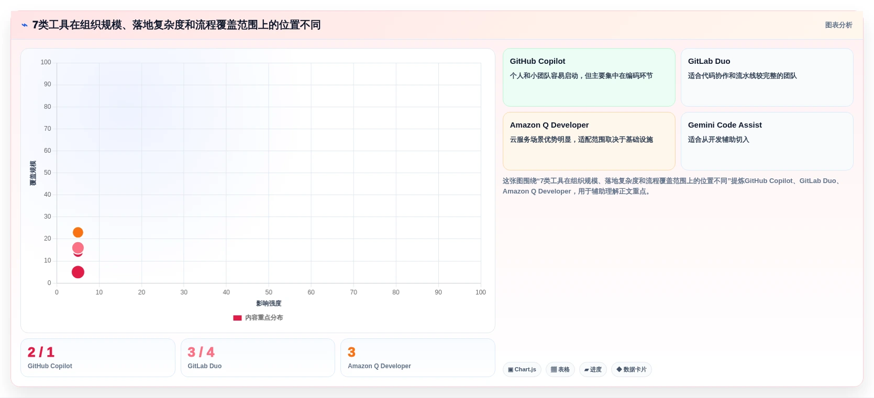Viewport: 874px width, 398px height.
Task: Click the 影响强度 x-axis title
Action: pos(269,303)
